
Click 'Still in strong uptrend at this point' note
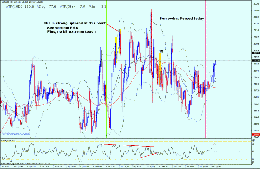pyautogui.click(x=74, y=23)
